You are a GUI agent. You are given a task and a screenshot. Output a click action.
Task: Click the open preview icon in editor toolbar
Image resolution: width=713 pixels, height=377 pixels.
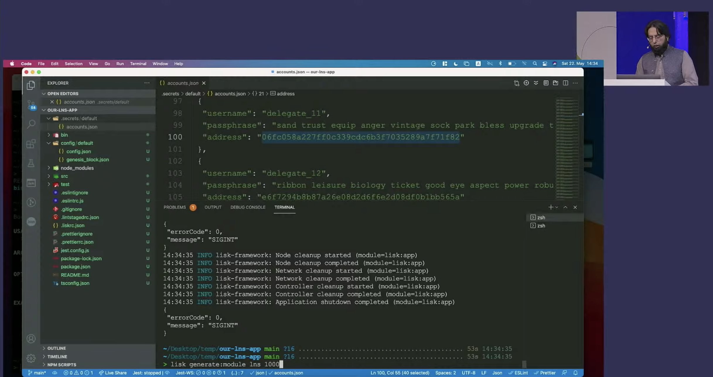[x=555, y=83]
